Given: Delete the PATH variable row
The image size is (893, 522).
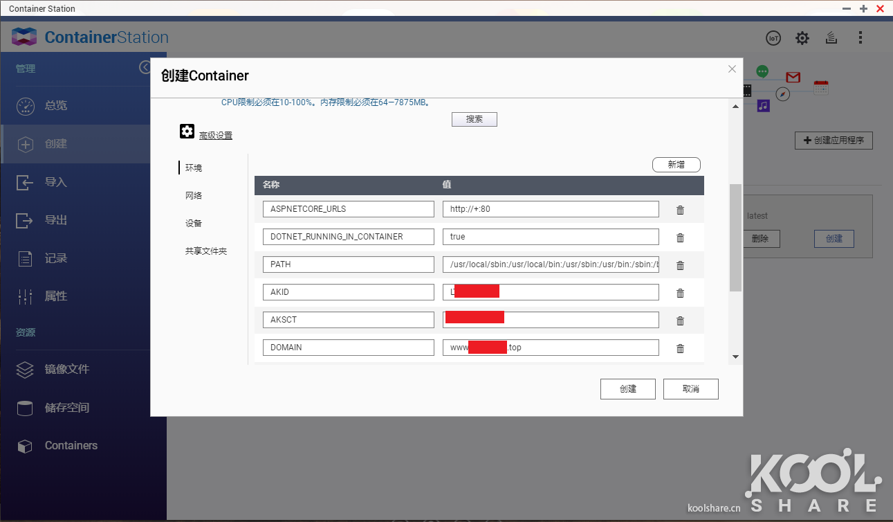Looking at the screenshot, I should [680, 265].
